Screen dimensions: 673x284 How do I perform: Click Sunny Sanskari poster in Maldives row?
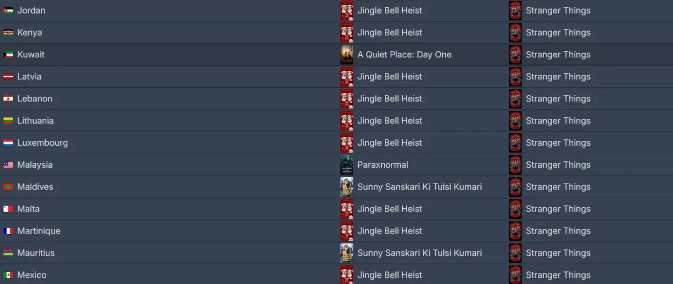[x=346, y=187]
